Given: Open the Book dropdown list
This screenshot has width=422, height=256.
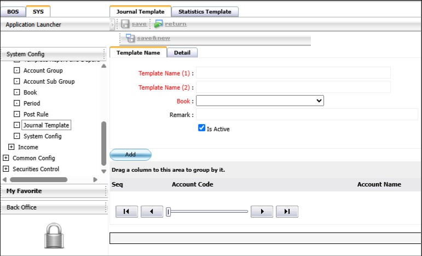Looking at the screenshot, I should click(x=260, y=101).
